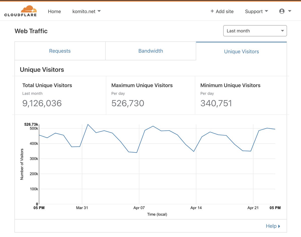
Task: Switch to the Bandwidth tab
Action: (151, 51)
